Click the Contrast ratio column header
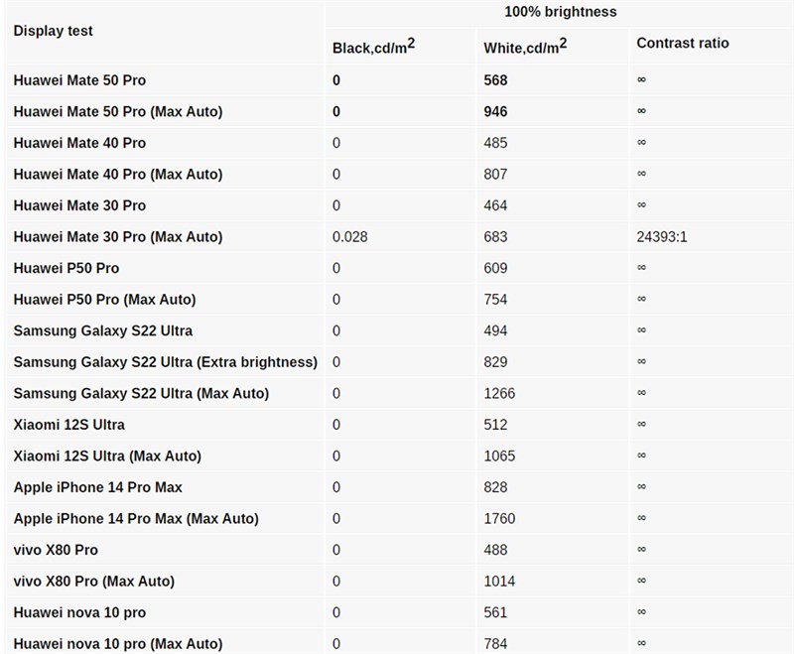Screen dimensions: 794x654 [x=683, y=44]
